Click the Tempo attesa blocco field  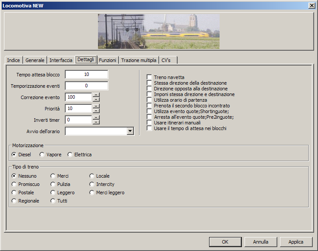[87, 75]
